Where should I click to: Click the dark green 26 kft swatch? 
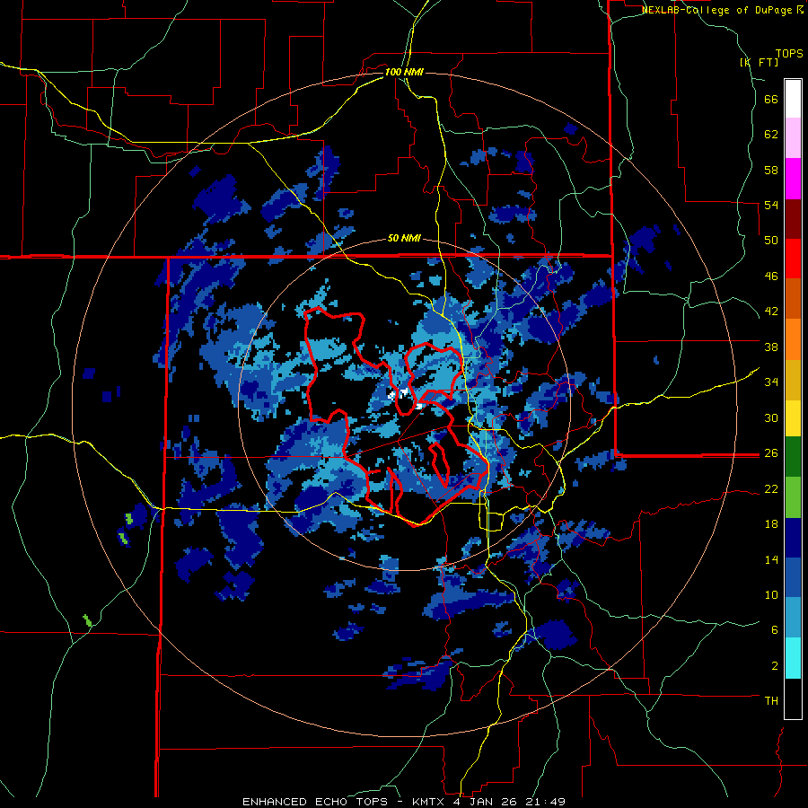point(793,457)
